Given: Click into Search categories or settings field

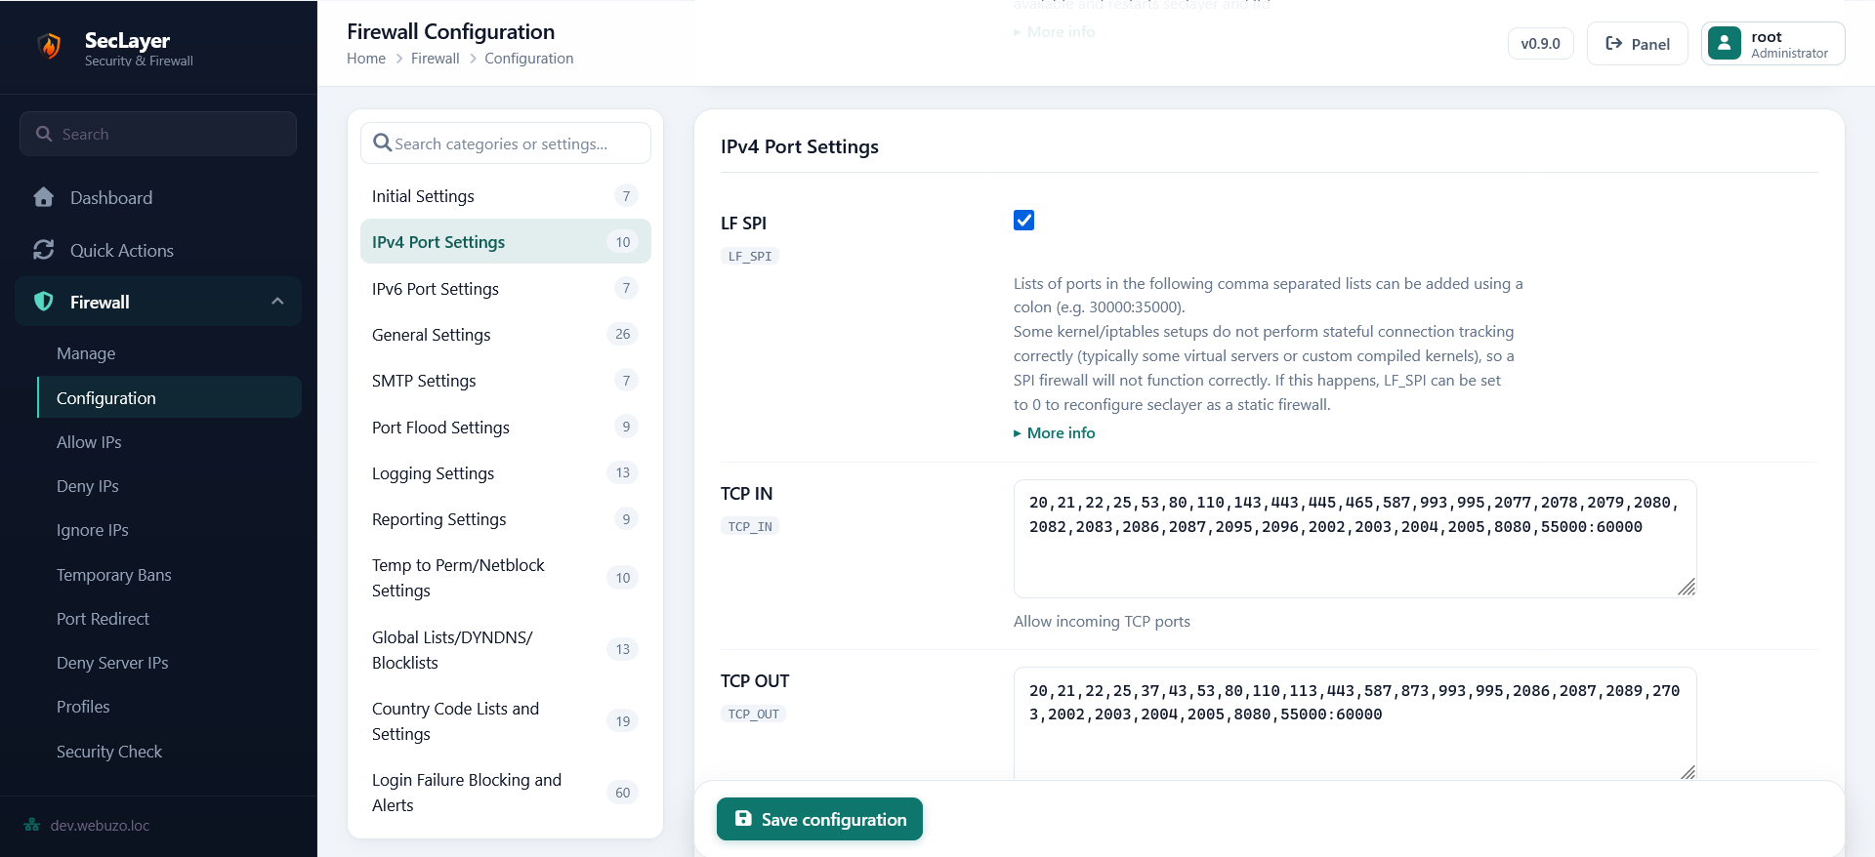Looking at the screenshot, I should 506,143.
